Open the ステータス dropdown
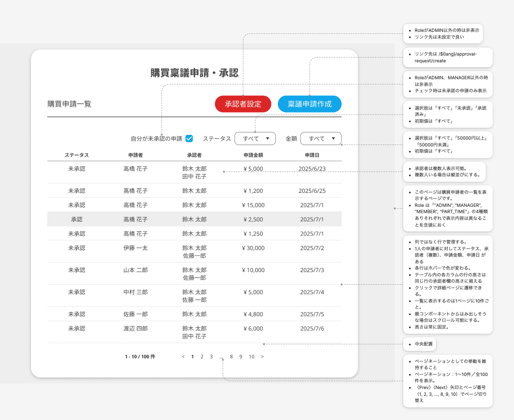 255,139
